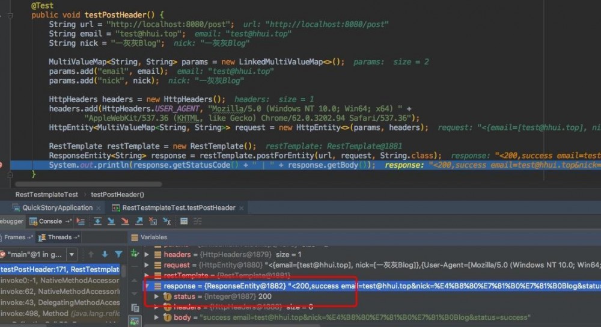Select the invoke0:-1 NativeMethodAccessor frame

click(60, 281)
